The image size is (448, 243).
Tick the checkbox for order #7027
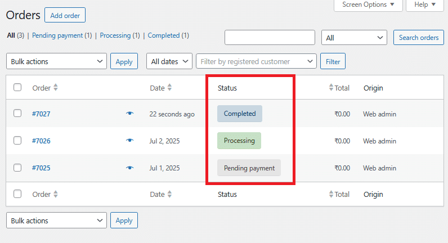pyautogui.click(x=17, y=114)
